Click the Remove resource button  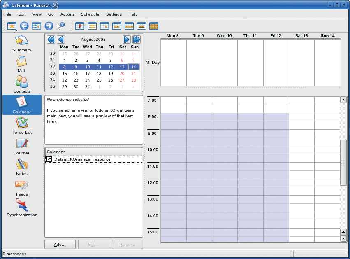click(127, 245)
